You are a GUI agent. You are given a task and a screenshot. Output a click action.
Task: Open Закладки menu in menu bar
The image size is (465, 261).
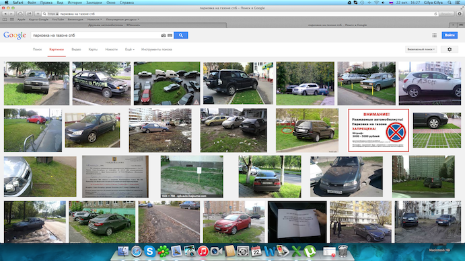click(94, 3)
